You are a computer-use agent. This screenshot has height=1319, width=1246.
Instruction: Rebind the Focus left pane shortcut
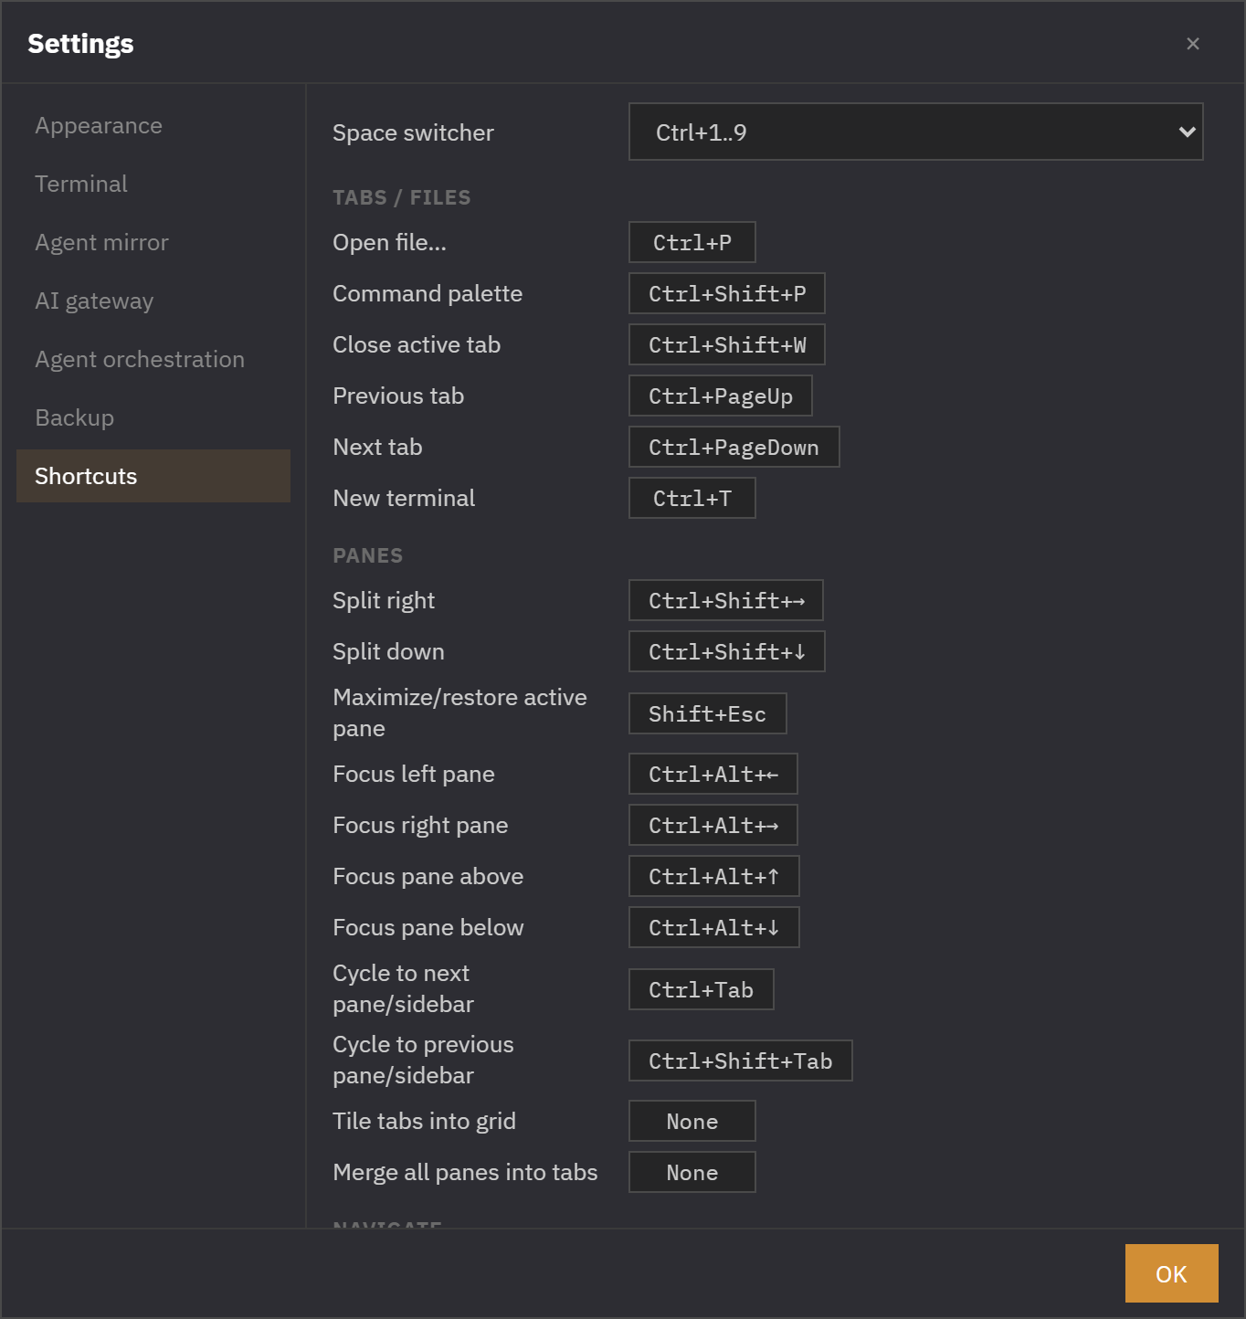pyautogui.click(x=713, y=774)
